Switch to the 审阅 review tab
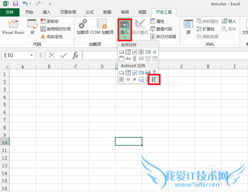The height and width of the screenshot is (192, 248). pos(124,12)
